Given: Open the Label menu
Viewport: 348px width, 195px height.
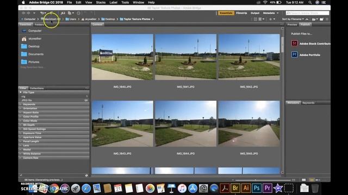Looking at the screenshot, I should click(x=114, y=2).
